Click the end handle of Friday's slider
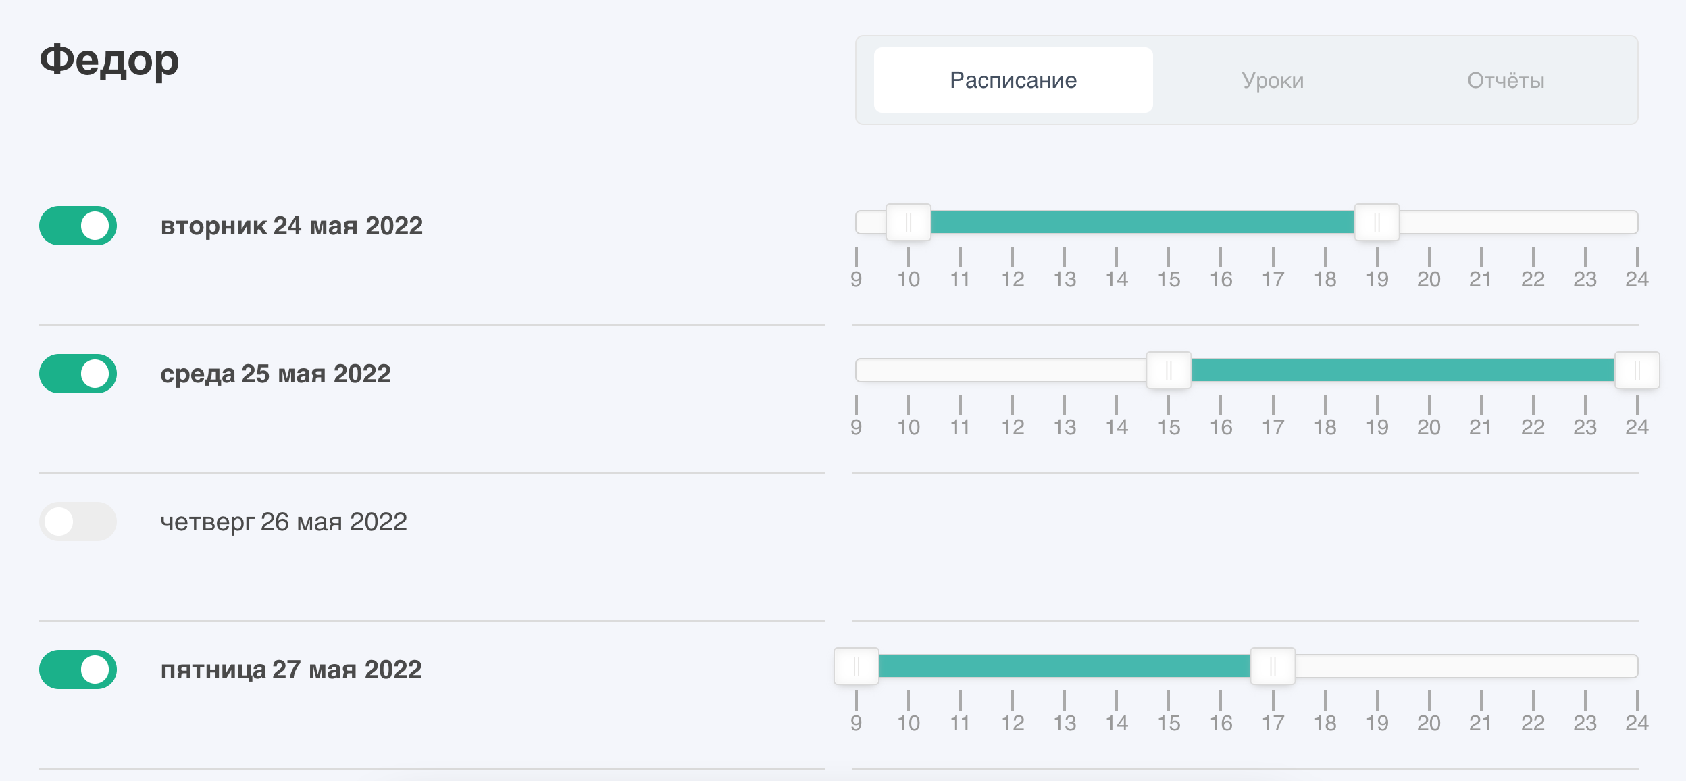 tap(1273, 666)
